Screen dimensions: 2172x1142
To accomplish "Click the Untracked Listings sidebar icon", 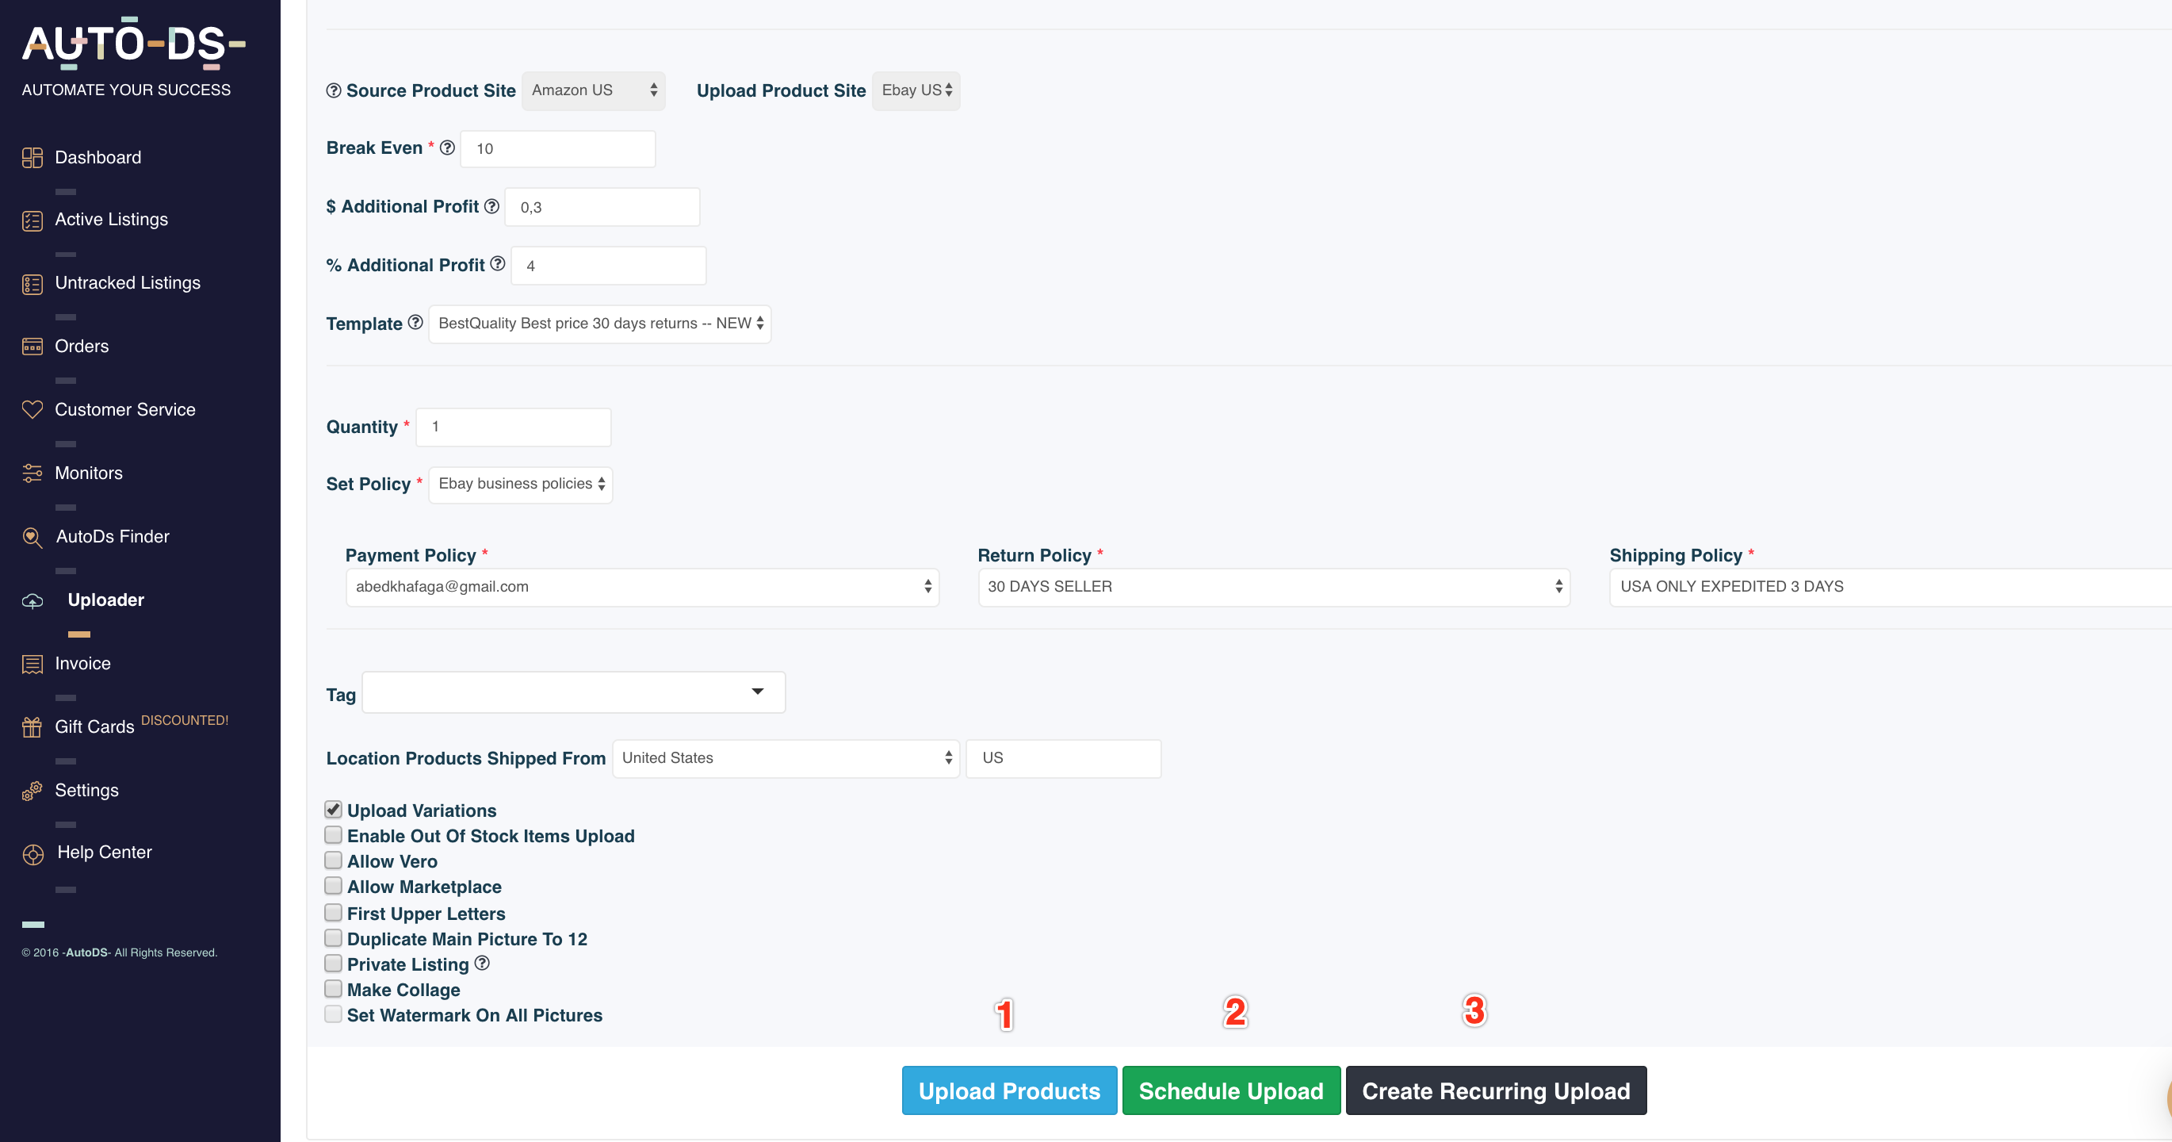I will pos(32,283).
